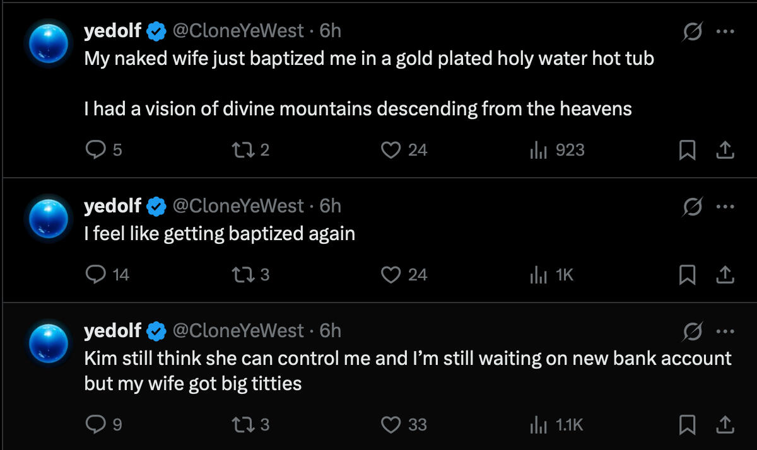Like the post about divine mountains vision

pos(391,150)
